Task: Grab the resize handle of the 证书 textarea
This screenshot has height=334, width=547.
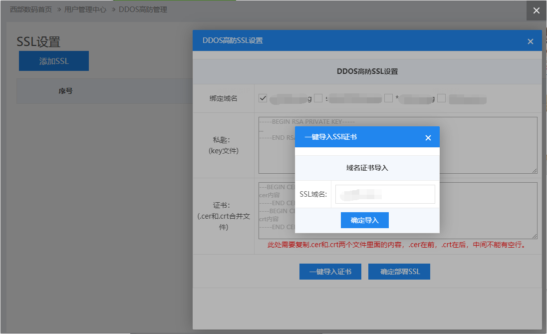Action: (x=534, y=236)
